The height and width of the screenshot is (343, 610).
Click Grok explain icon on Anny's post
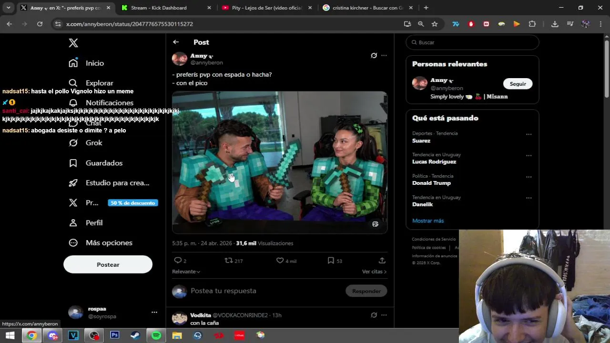374,55
